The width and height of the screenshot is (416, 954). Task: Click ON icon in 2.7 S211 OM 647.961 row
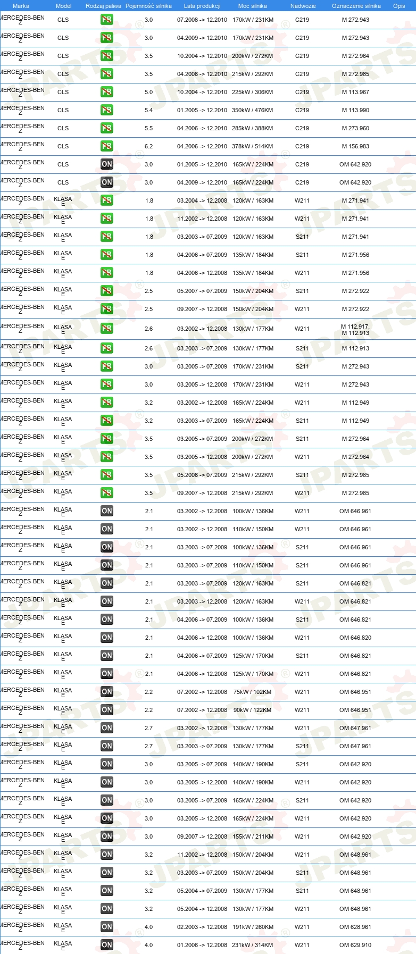click(x=106, y=746)
